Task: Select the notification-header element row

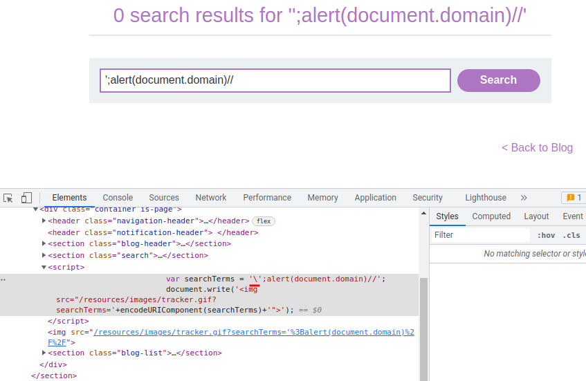Action: (153, 232)
